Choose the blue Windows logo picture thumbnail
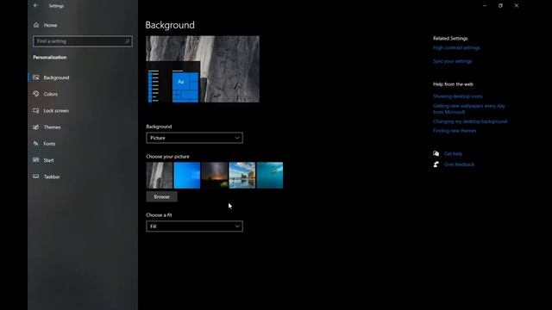This screenshot has height=310, width=552. (x=187, y=176)
